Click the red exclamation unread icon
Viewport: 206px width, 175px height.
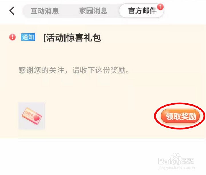13,37
